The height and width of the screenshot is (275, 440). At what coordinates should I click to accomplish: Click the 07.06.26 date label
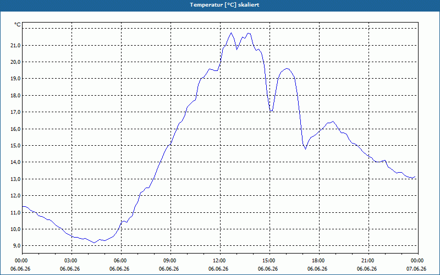click(416, 269)
